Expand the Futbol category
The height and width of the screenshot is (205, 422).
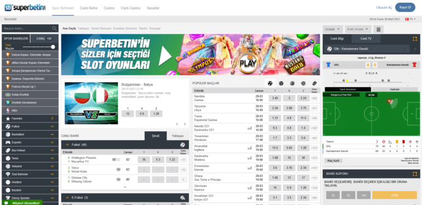(30, 126)
